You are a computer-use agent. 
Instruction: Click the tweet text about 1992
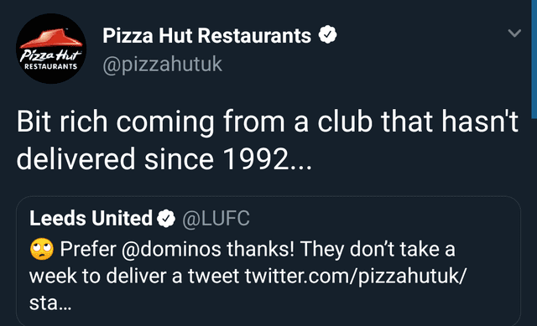(x=267, y=140)
